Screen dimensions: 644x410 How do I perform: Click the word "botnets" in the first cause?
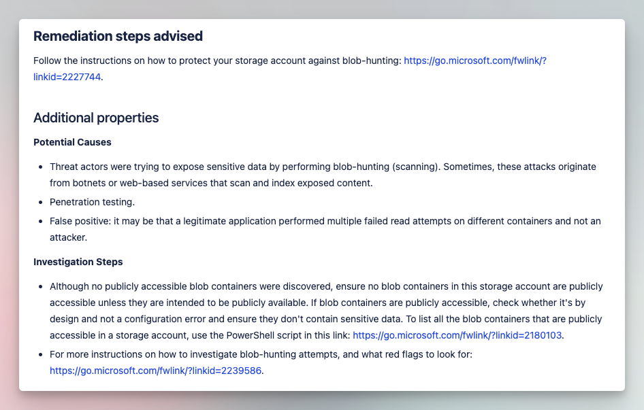pyautogui.click(x=89, y=183)
